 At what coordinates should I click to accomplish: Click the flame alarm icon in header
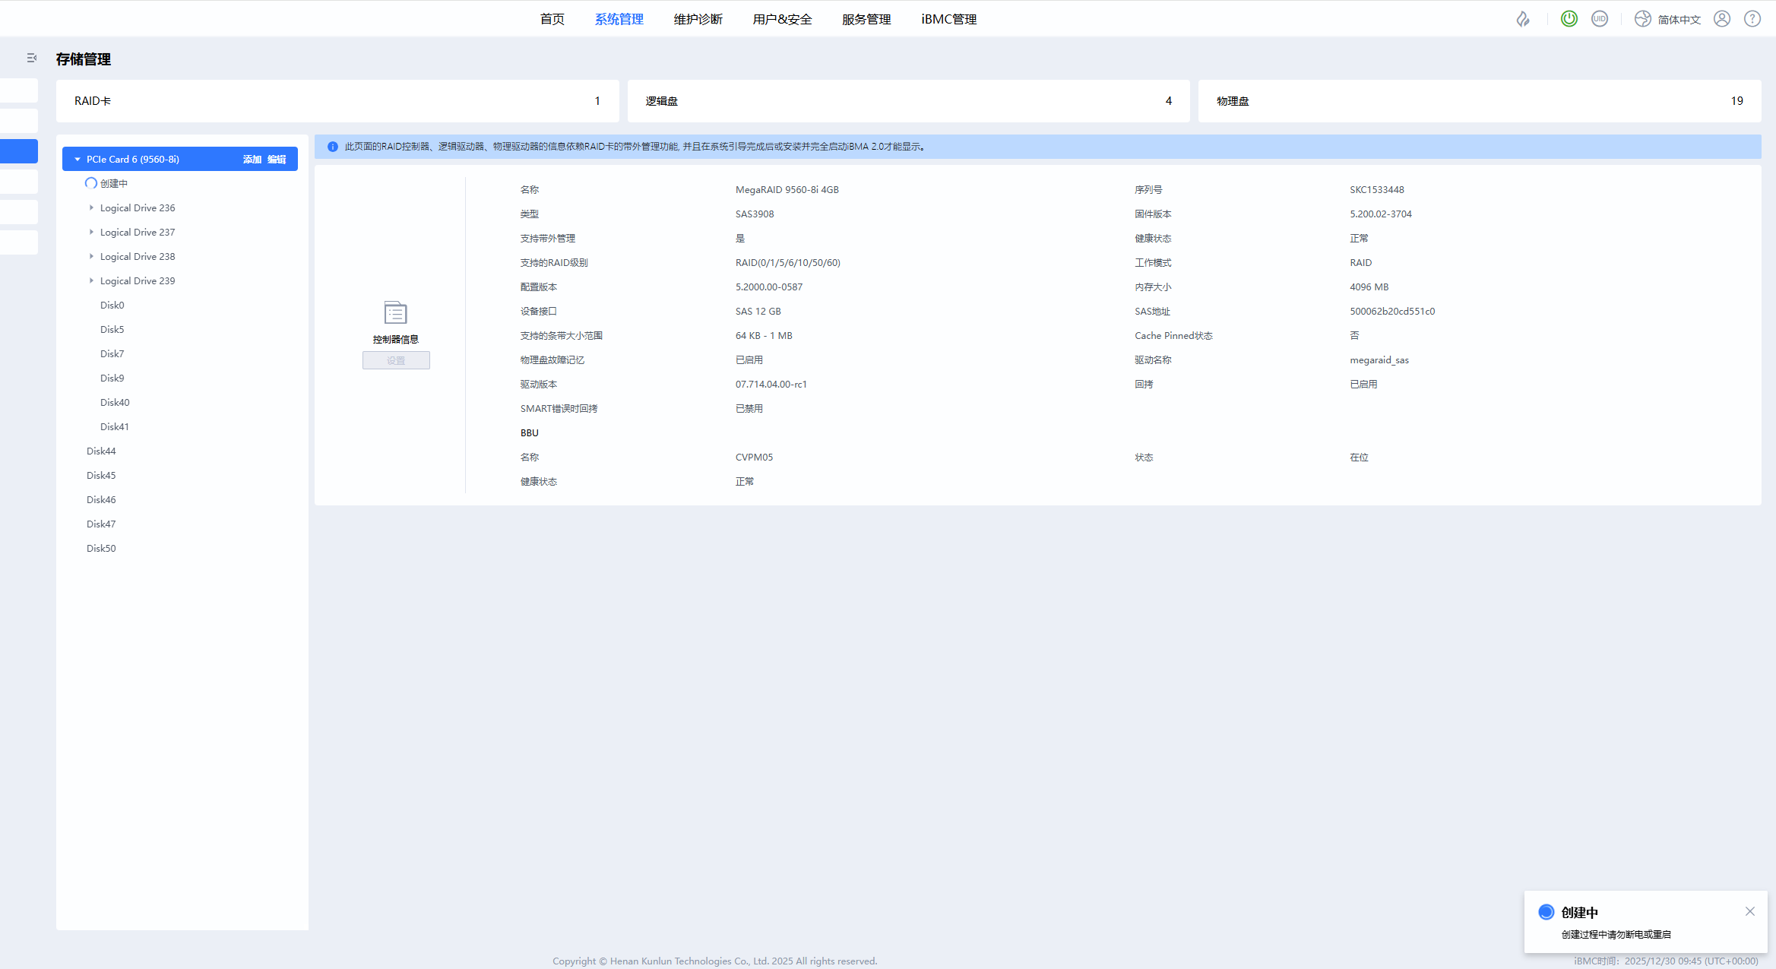pos(1523,19)
